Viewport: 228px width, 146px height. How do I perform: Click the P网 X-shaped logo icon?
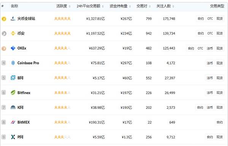pyautogui.click(x=13, y=137)
